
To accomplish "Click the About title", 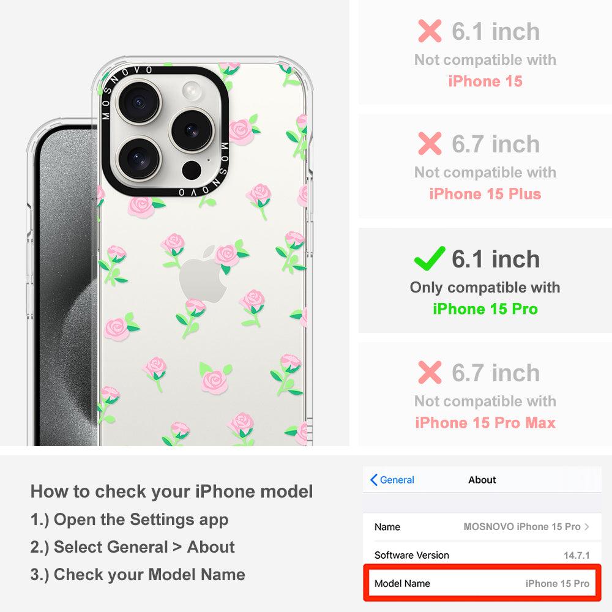I will [482, 480].
